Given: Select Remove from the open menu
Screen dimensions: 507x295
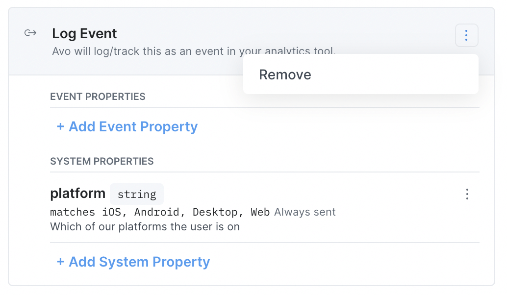Looking at the screenshot, I should pos(285,74).
